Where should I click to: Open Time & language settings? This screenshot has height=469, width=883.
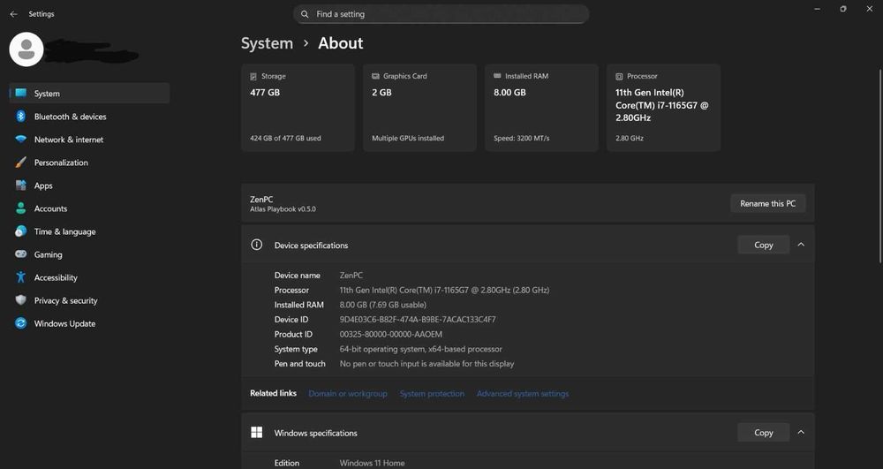pos(64,231)
